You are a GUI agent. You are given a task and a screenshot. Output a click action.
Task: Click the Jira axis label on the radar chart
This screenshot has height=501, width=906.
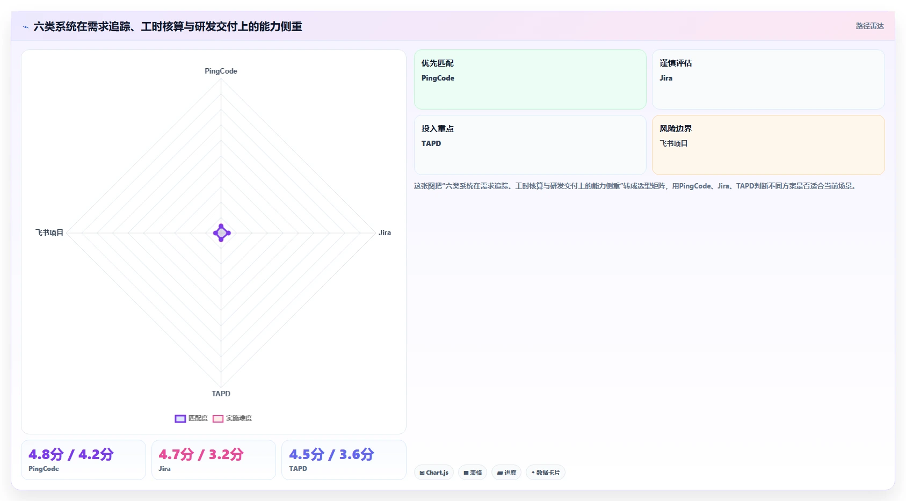(x=385, y=233)
